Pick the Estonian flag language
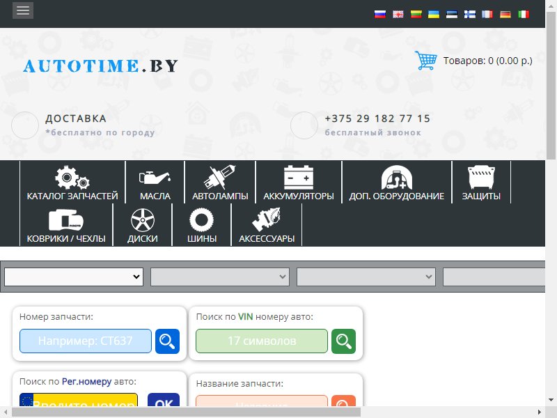This screenshot has width=557, height=418. pos(451,14)
